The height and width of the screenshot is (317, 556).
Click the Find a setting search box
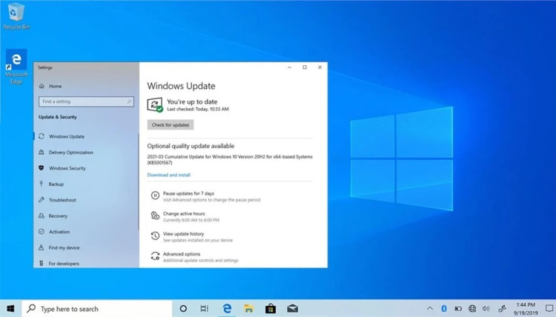coord(86,101)
